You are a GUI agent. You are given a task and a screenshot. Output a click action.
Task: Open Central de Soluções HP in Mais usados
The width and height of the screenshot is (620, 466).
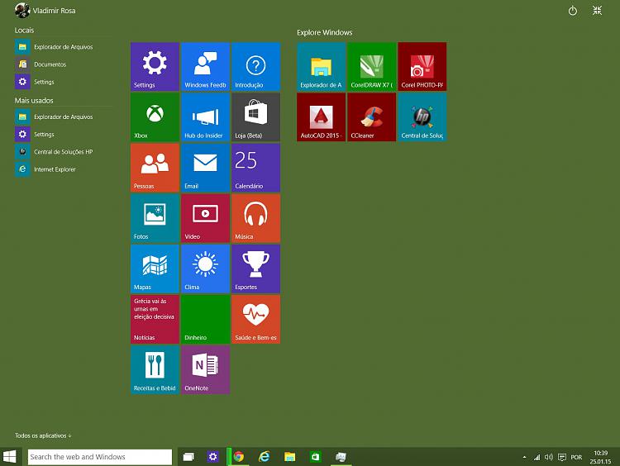click(55, 152)
